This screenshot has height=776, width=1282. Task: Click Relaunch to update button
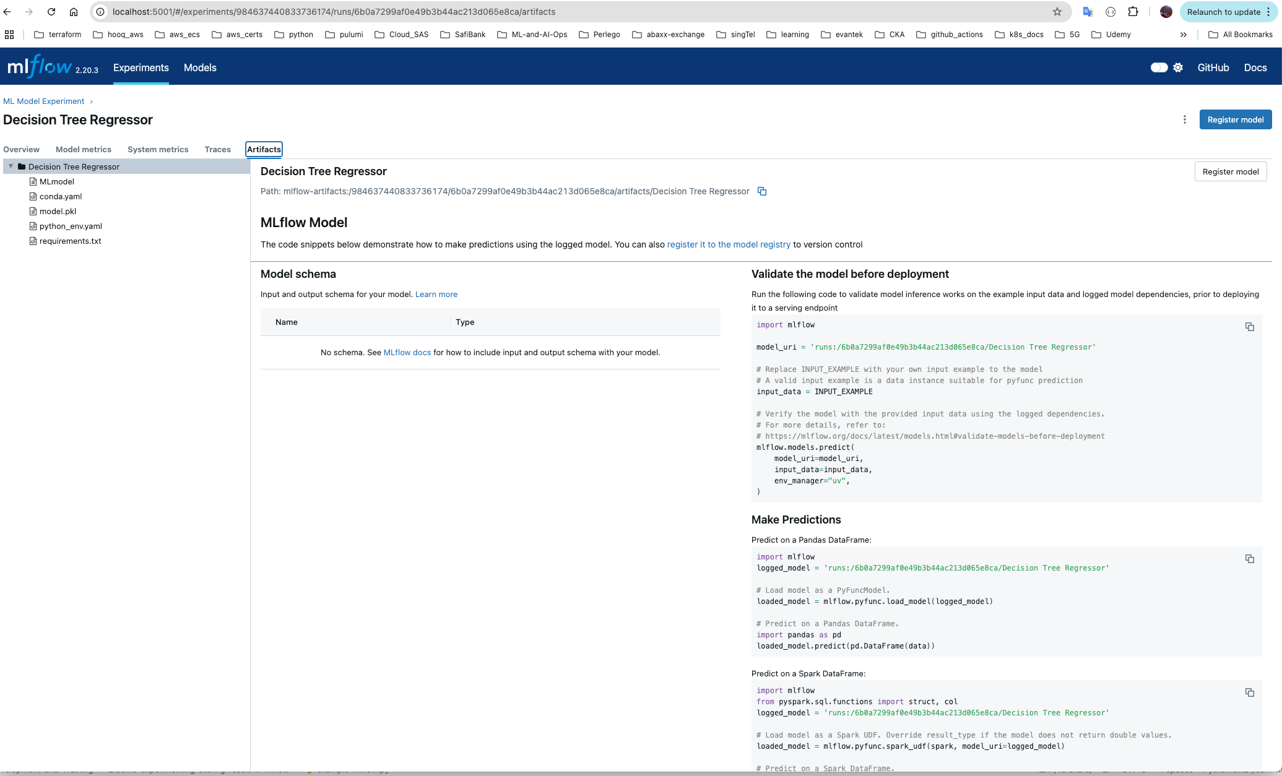click(1228, 12)
